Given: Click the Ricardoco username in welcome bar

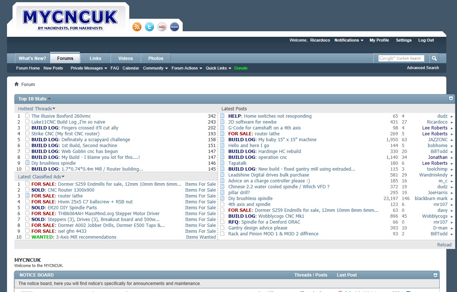Looking at the screenshot, I should [x=320, y=40].
